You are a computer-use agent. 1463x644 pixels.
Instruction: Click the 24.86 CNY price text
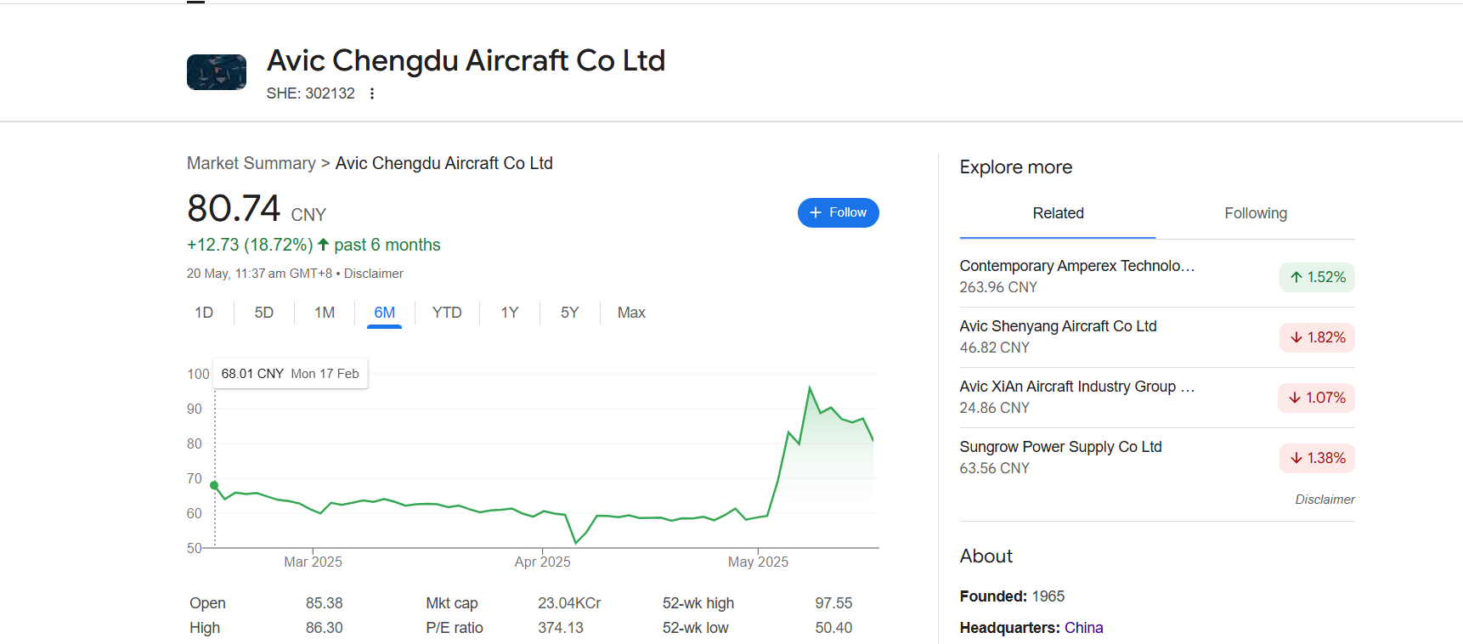click(994, 408)
